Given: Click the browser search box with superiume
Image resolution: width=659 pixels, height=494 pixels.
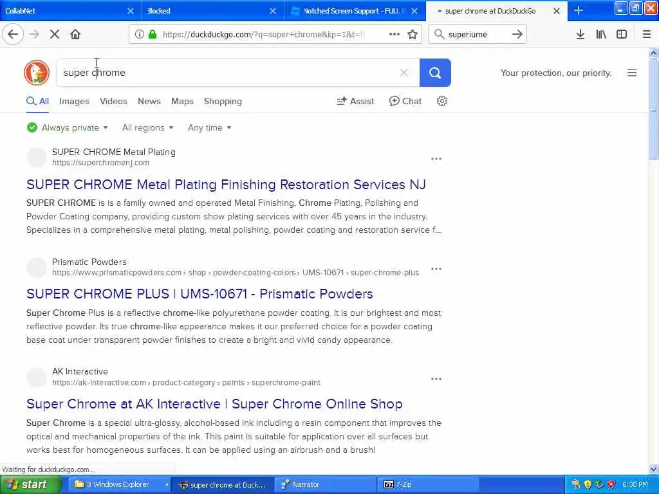Looking at the screenshot, I should 477,35.
